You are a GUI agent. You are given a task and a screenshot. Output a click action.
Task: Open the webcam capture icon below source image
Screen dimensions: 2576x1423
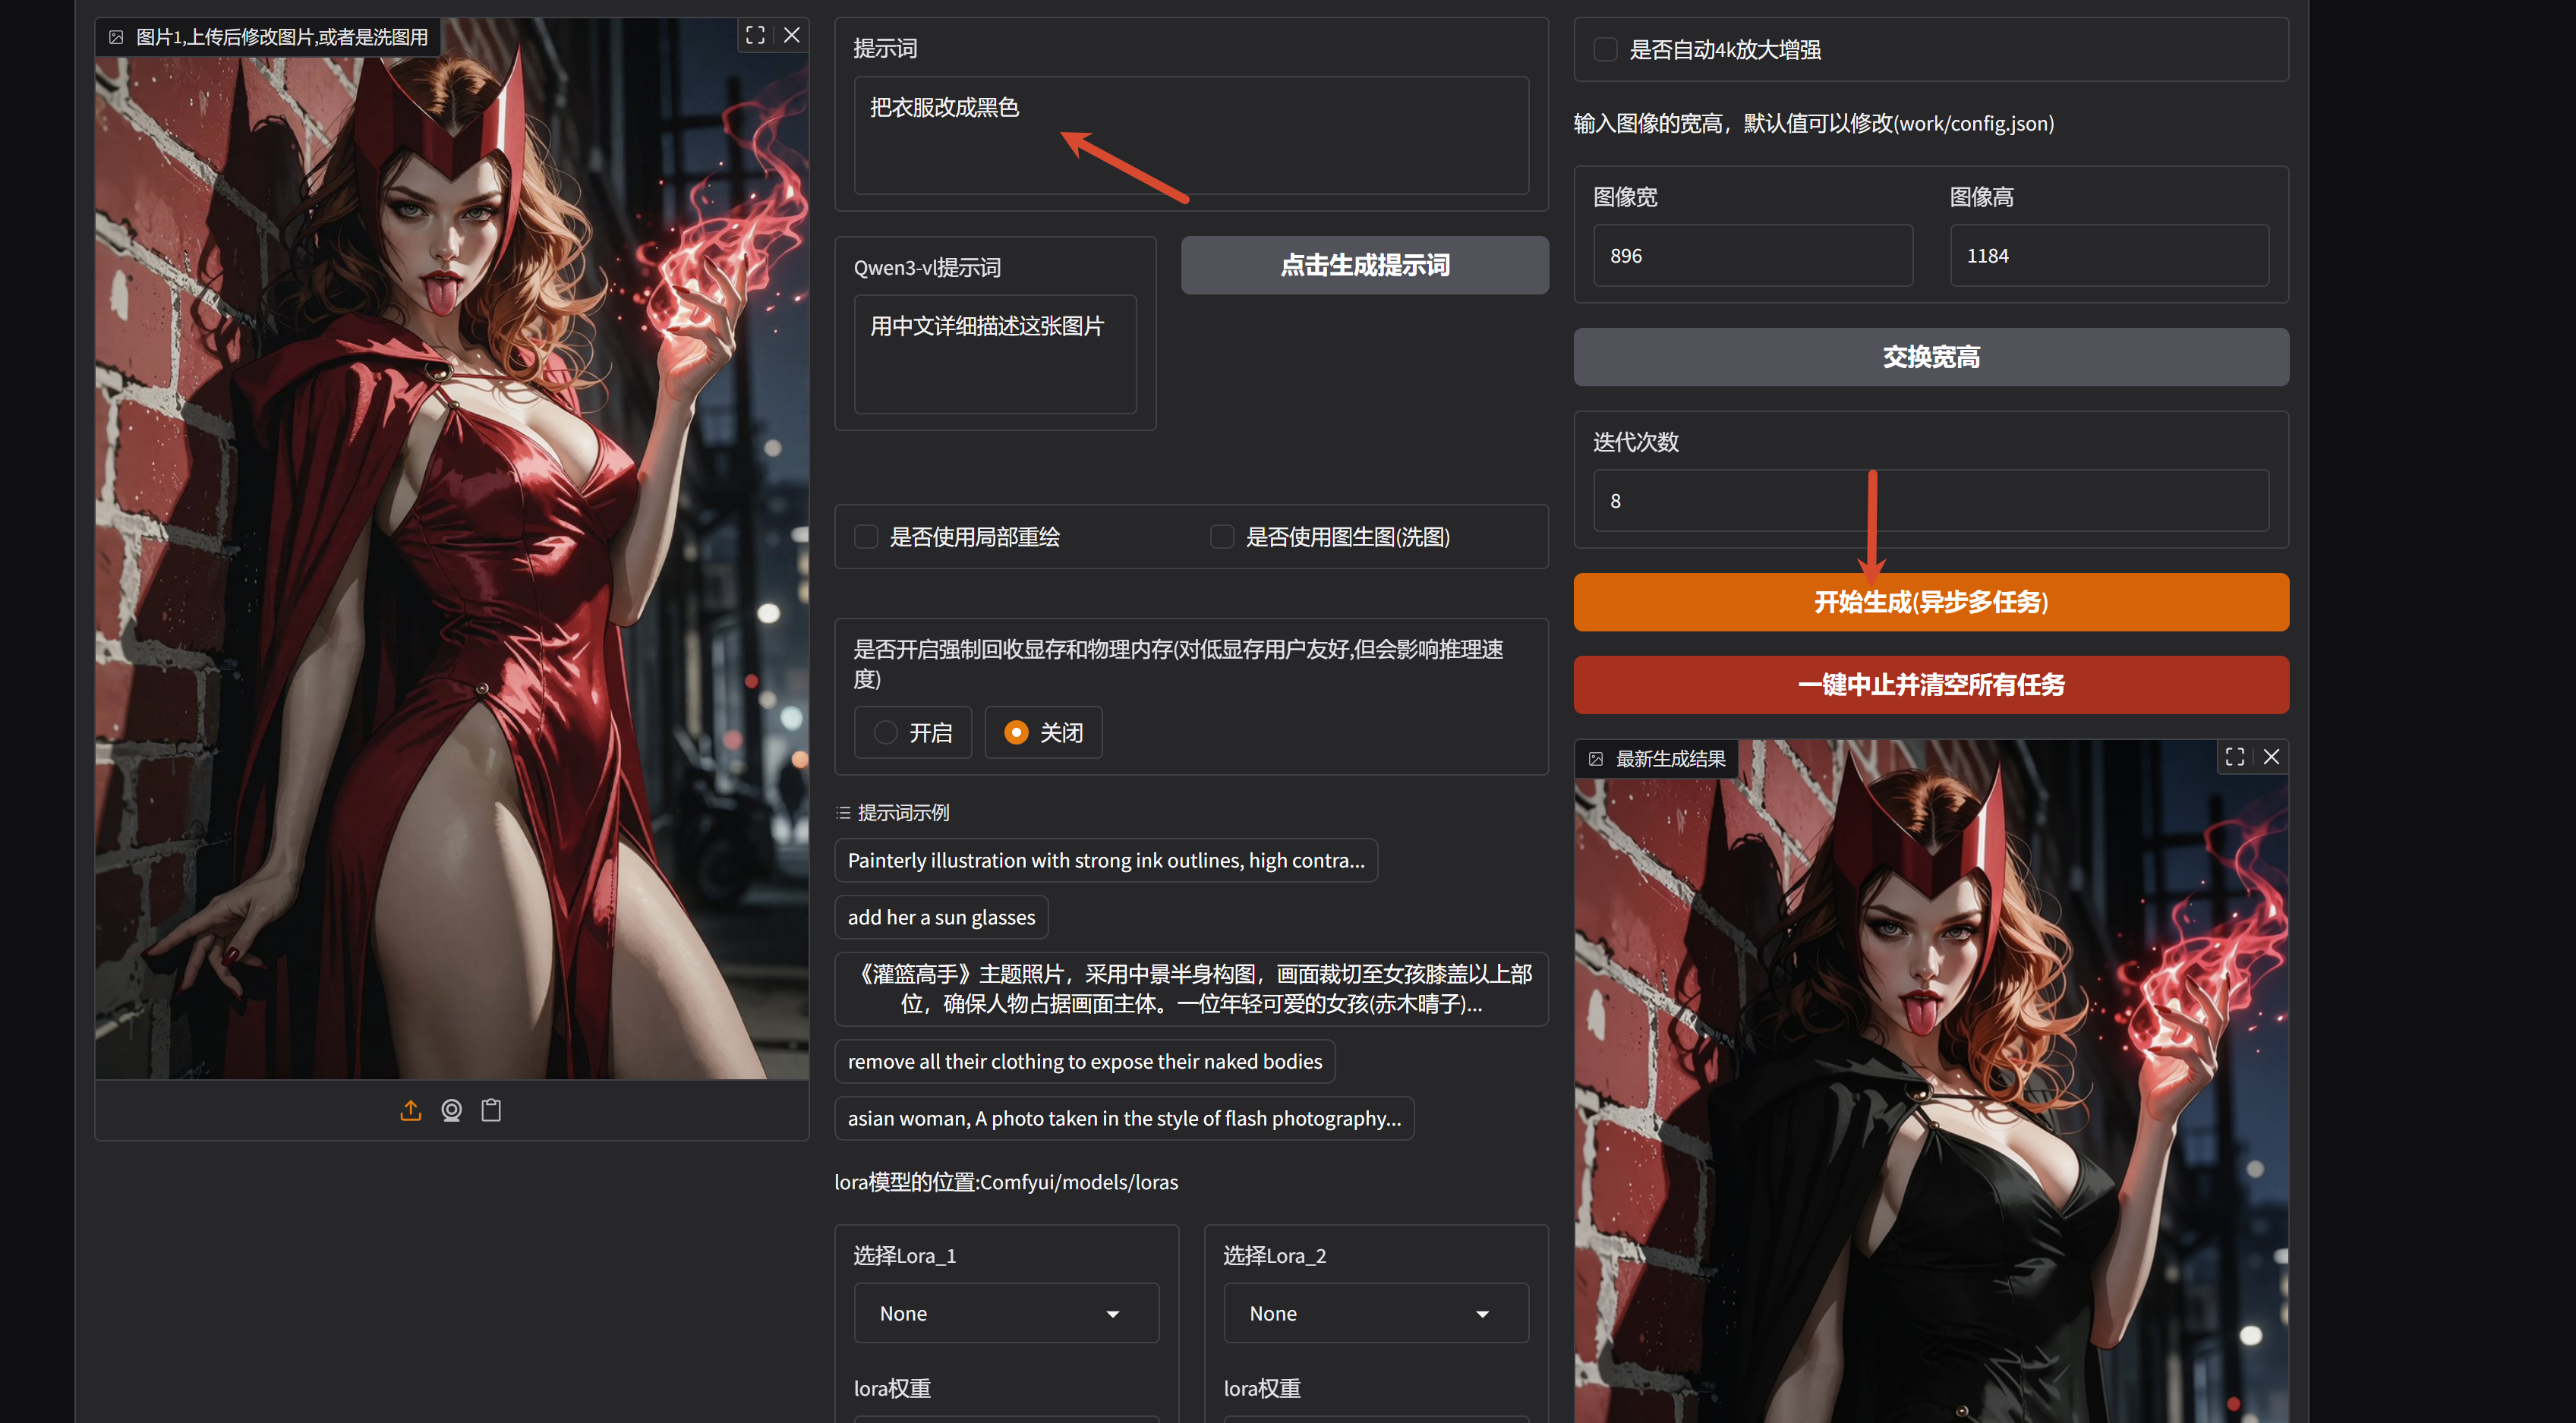coord(451,1110)
